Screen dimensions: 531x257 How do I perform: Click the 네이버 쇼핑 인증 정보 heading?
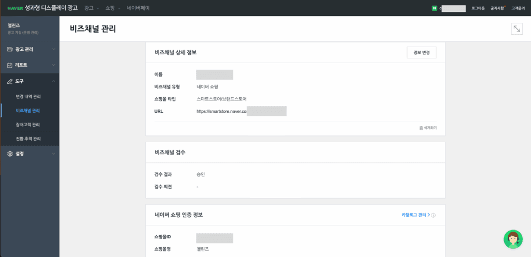click(x=178, y=215)
